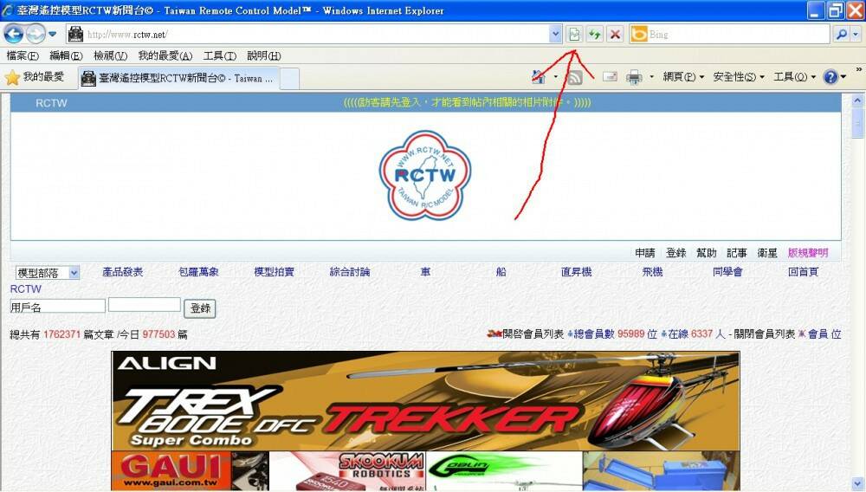Open the recent pages dropdown arrow
This screenshot has width=866, height=492.
click(53, 35)
